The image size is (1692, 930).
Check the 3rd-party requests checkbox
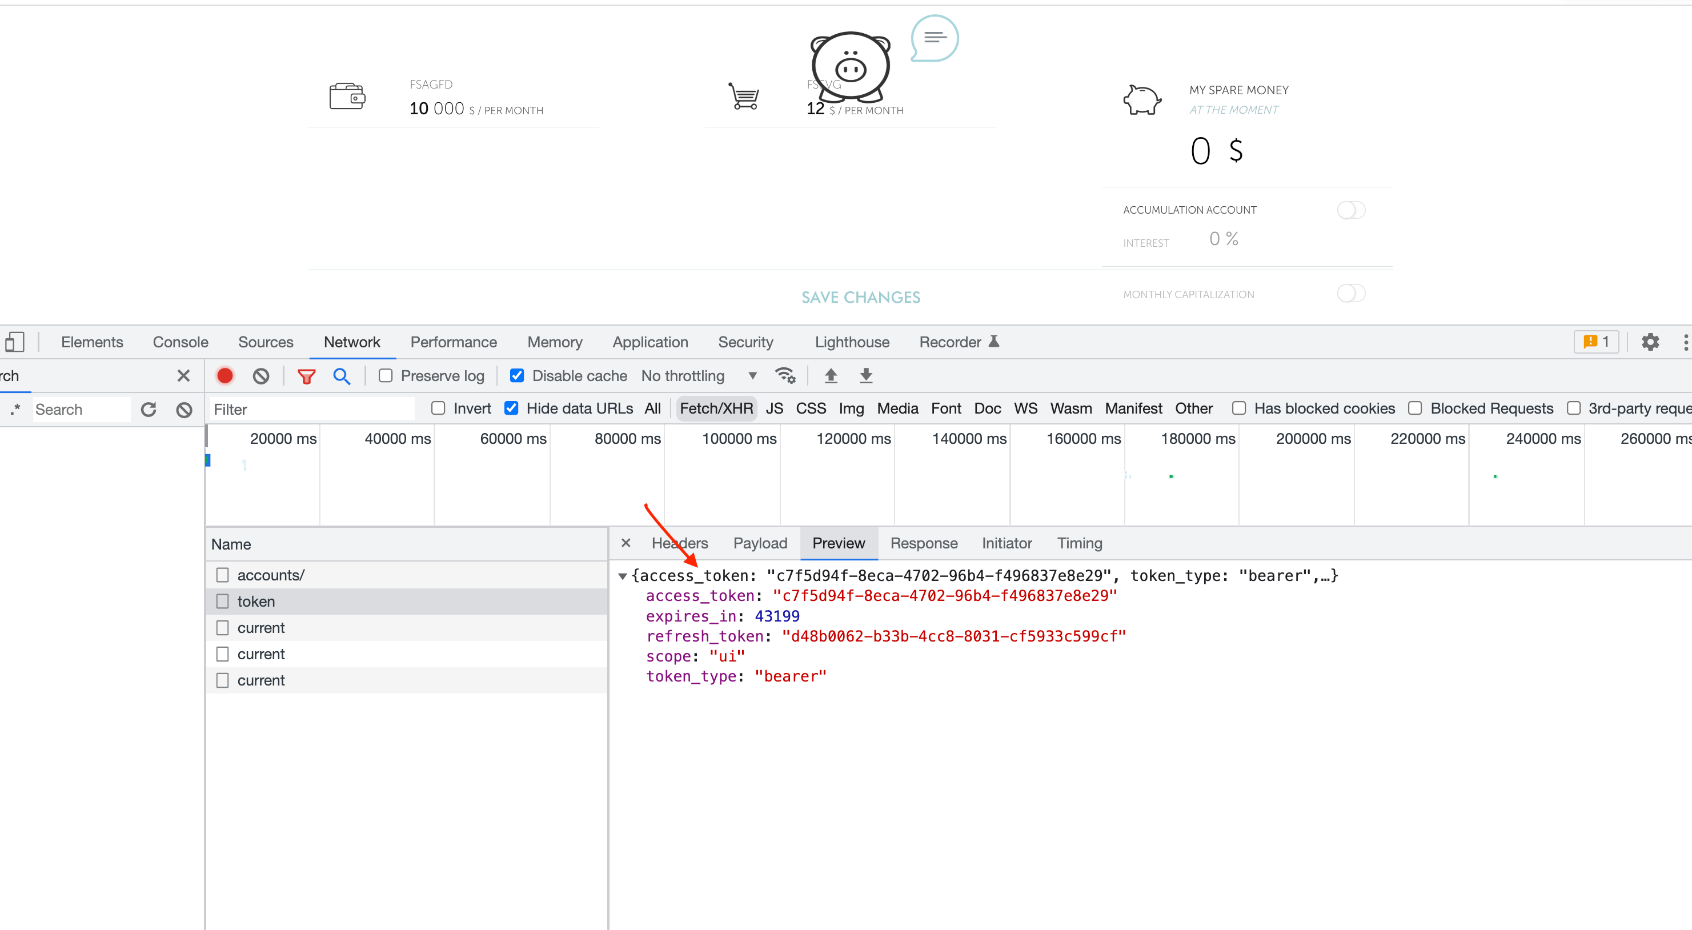1573,408
